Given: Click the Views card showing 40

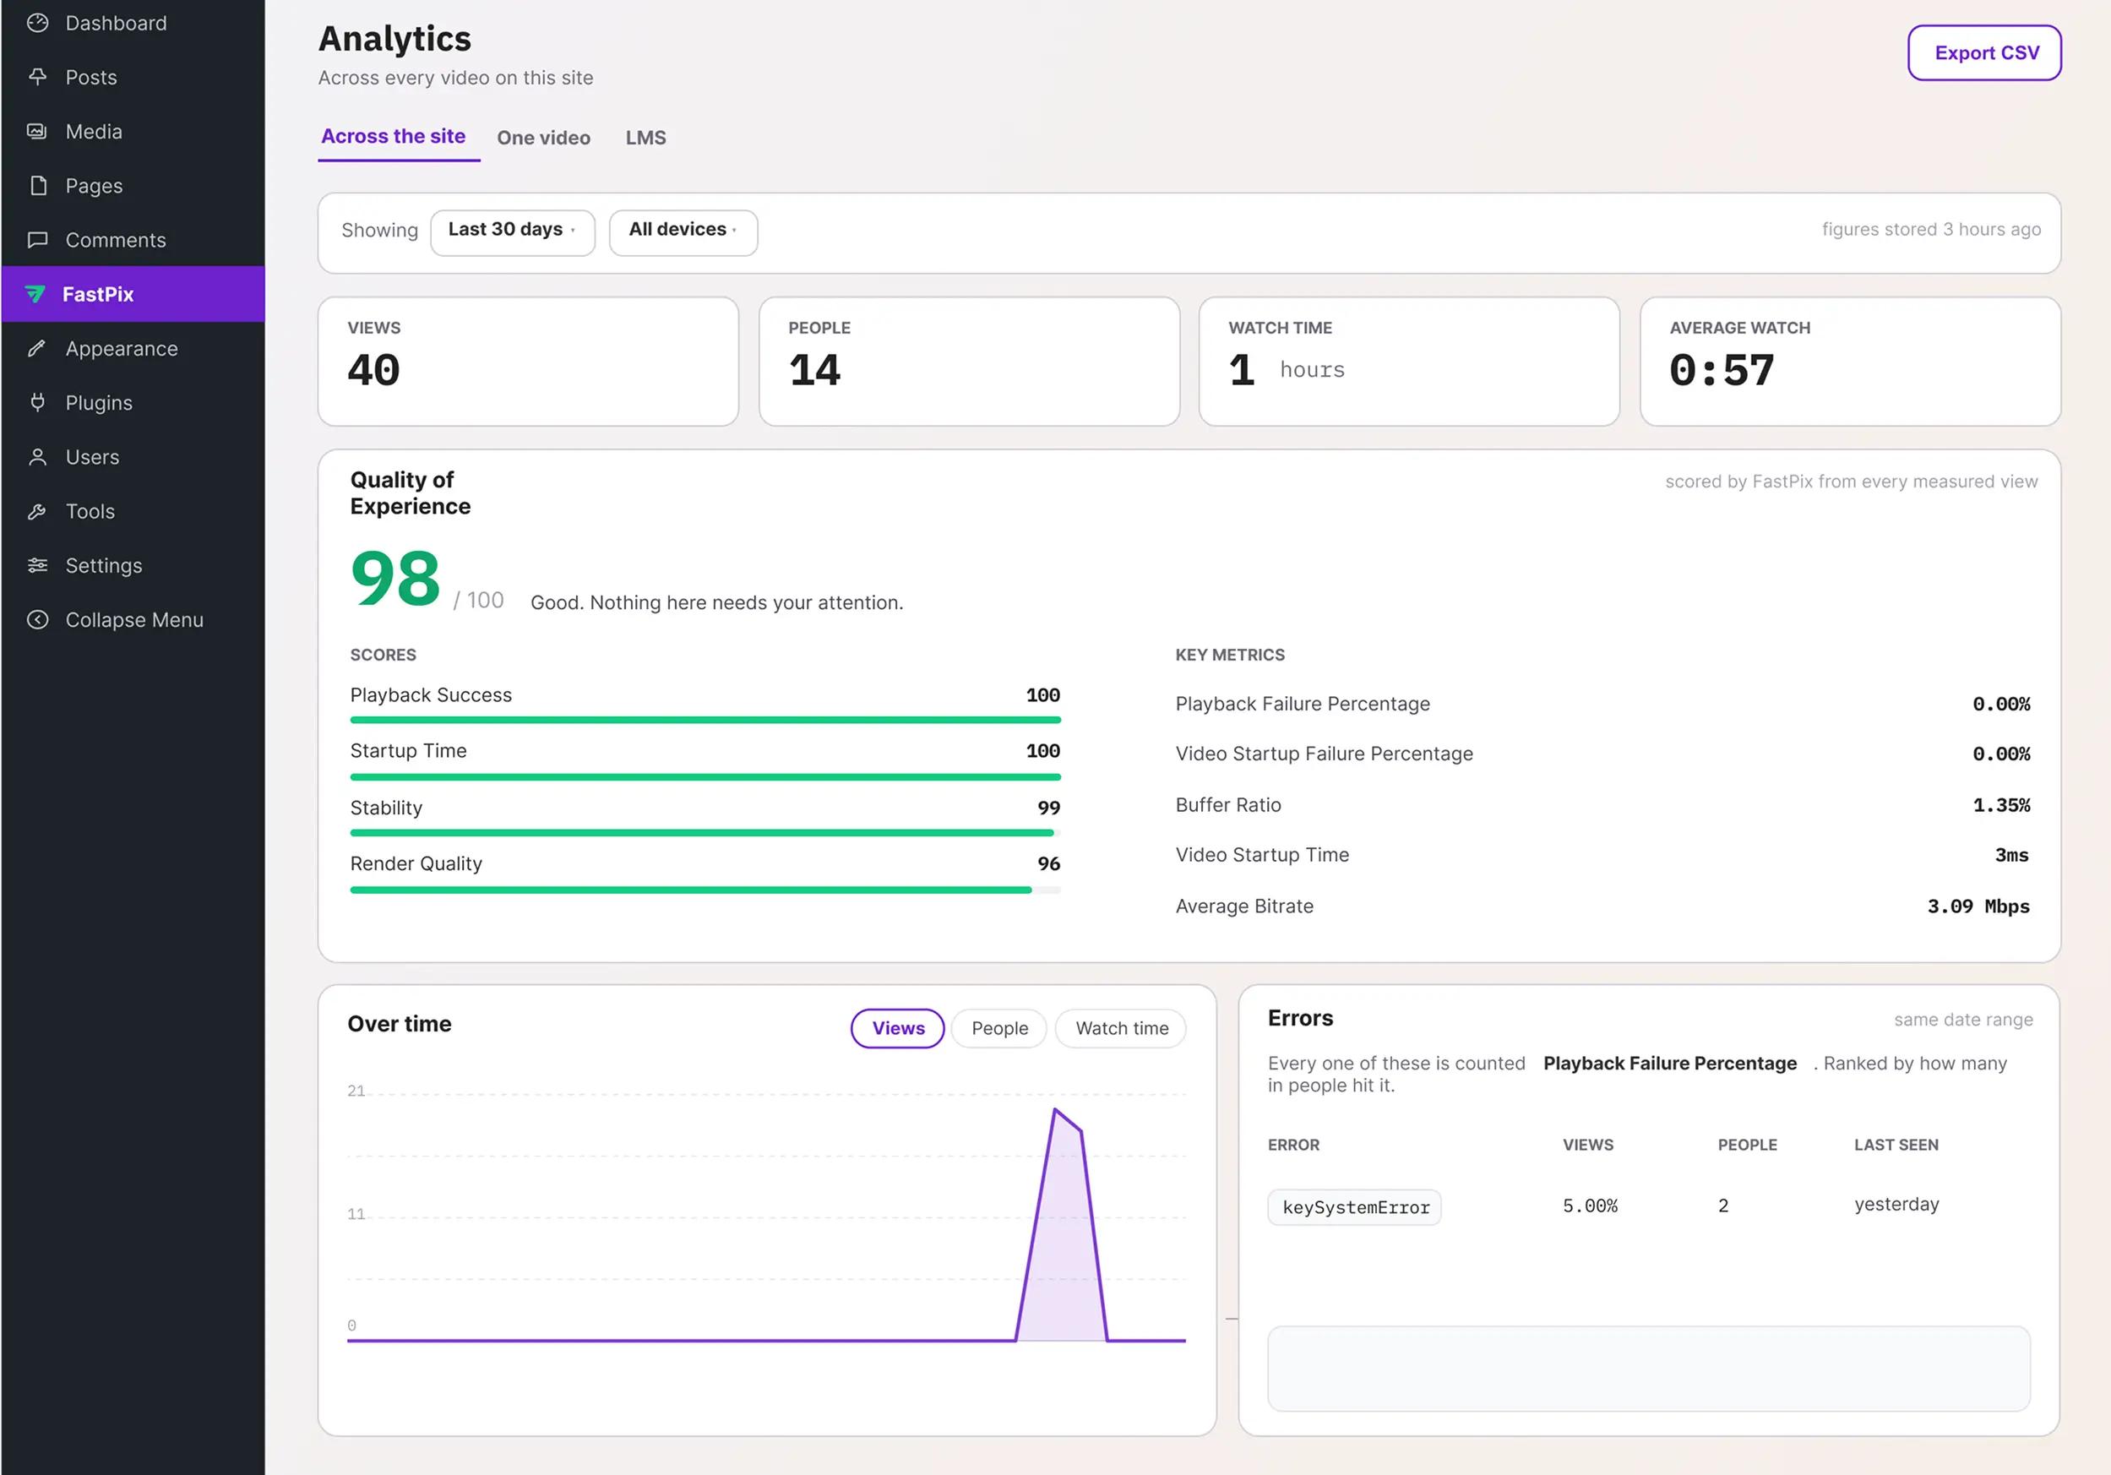Looking at the screenshot, I should click(528, 362).
